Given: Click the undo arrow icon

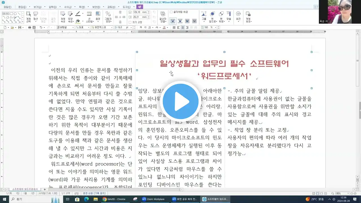Looking at the screenshot, I should 41,27.
